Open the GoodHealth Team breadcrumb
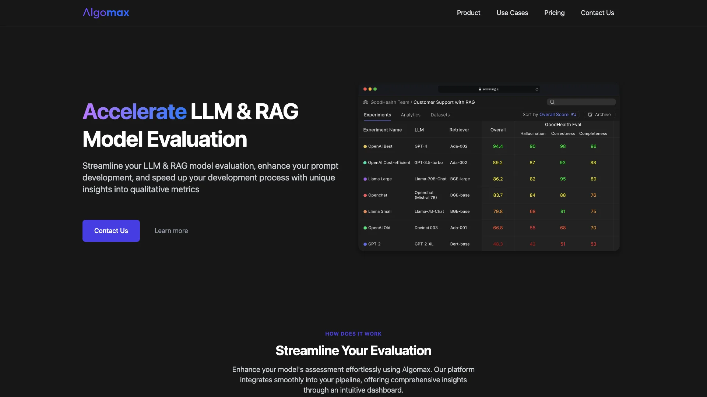Viewport: 707px width, 397px height. pyautogui.click(x=390, y=102)
